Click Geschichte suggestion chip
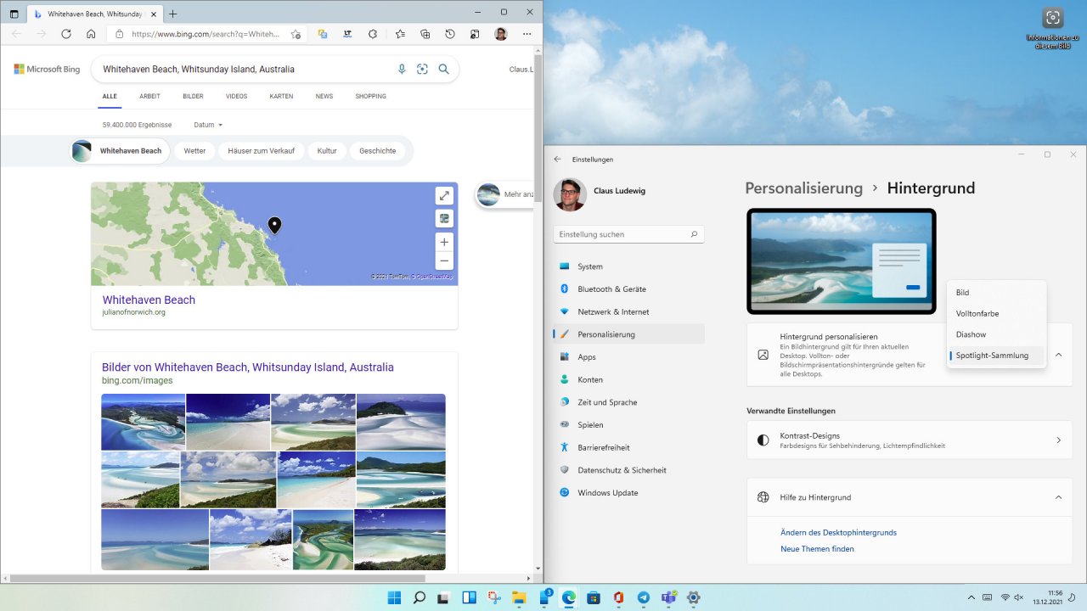The height and width of the screenshot is (611, 1087). click(377, 151)
